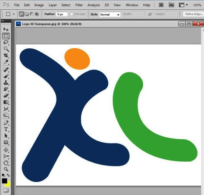
Task: Click the 100% zoom level field
Action: 197,5
